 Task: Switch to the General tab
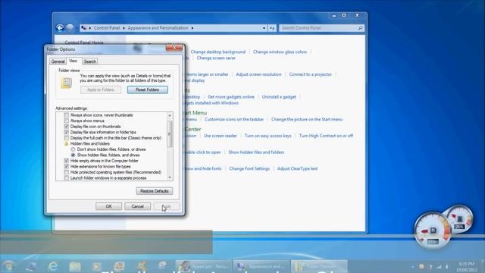pos(58,61)
